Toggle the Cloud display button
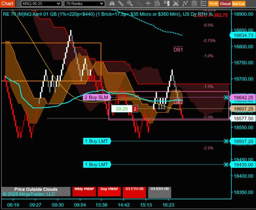Screen dimensions: 256x210 [x=225, y=4]
